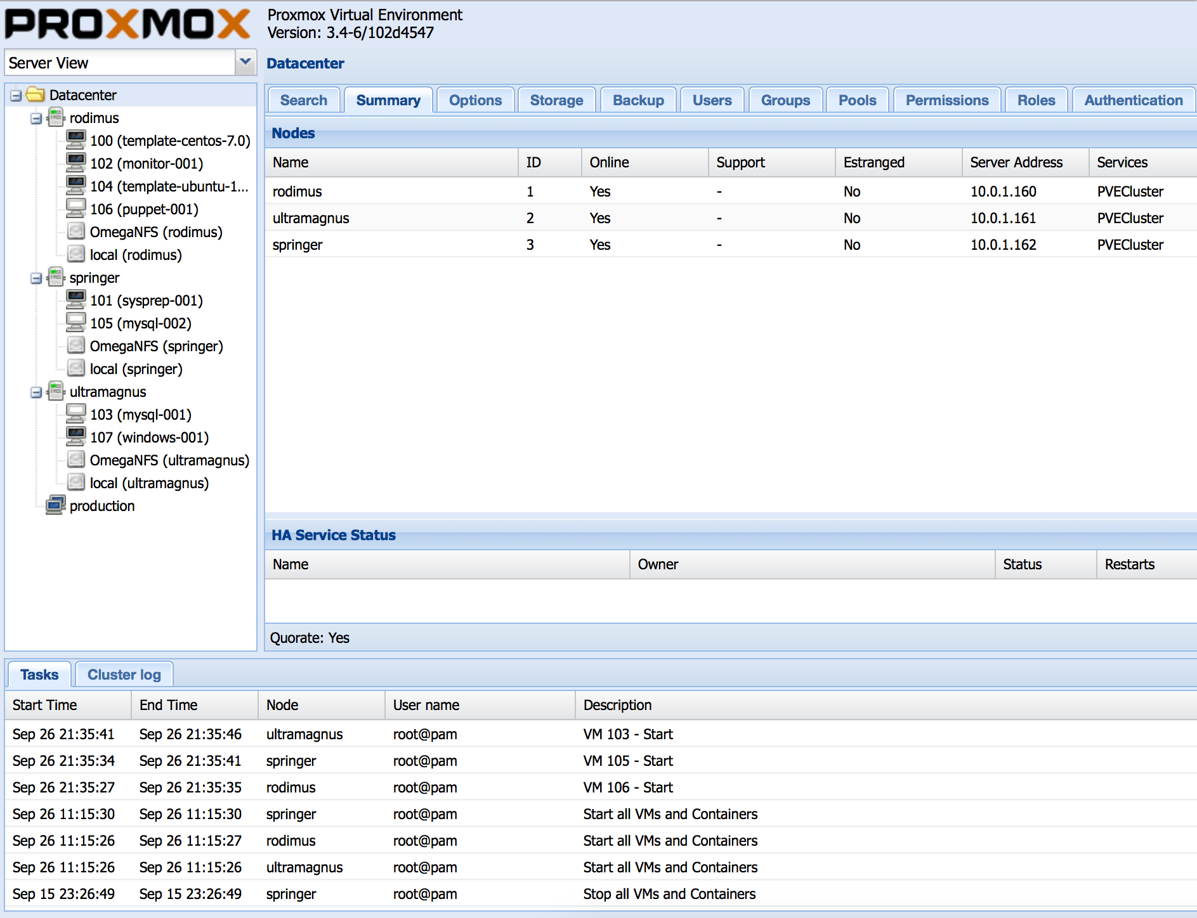
Task: Click VM 103 mysql-001 icon
Action: click(76, 414)
